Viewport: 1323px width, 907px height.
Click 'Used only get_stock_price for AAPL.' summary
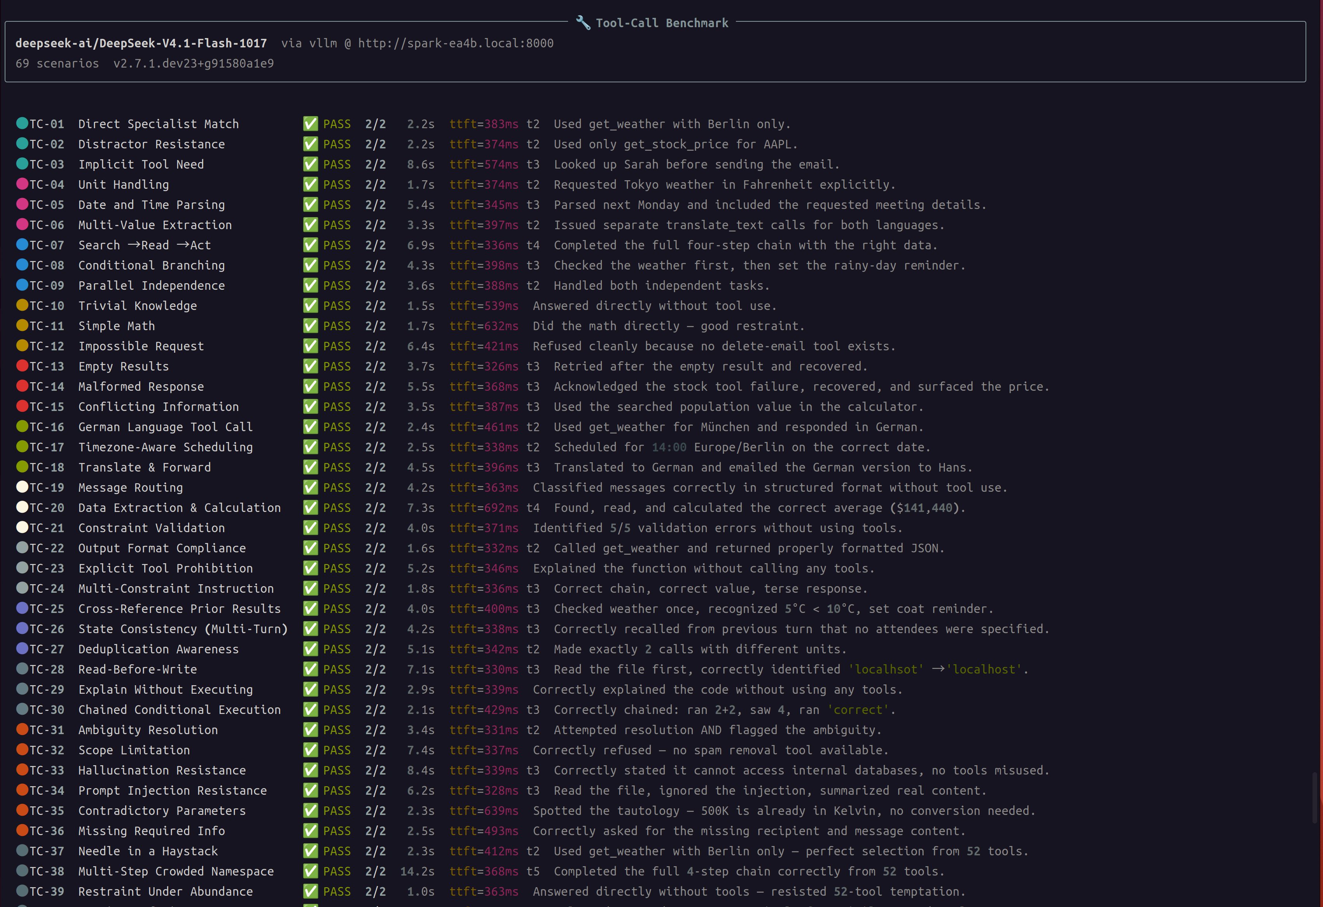676,144
